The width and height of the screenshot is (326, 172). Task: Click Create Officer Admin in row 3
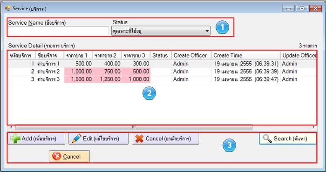pyautogui.click(x=192, y=79)
